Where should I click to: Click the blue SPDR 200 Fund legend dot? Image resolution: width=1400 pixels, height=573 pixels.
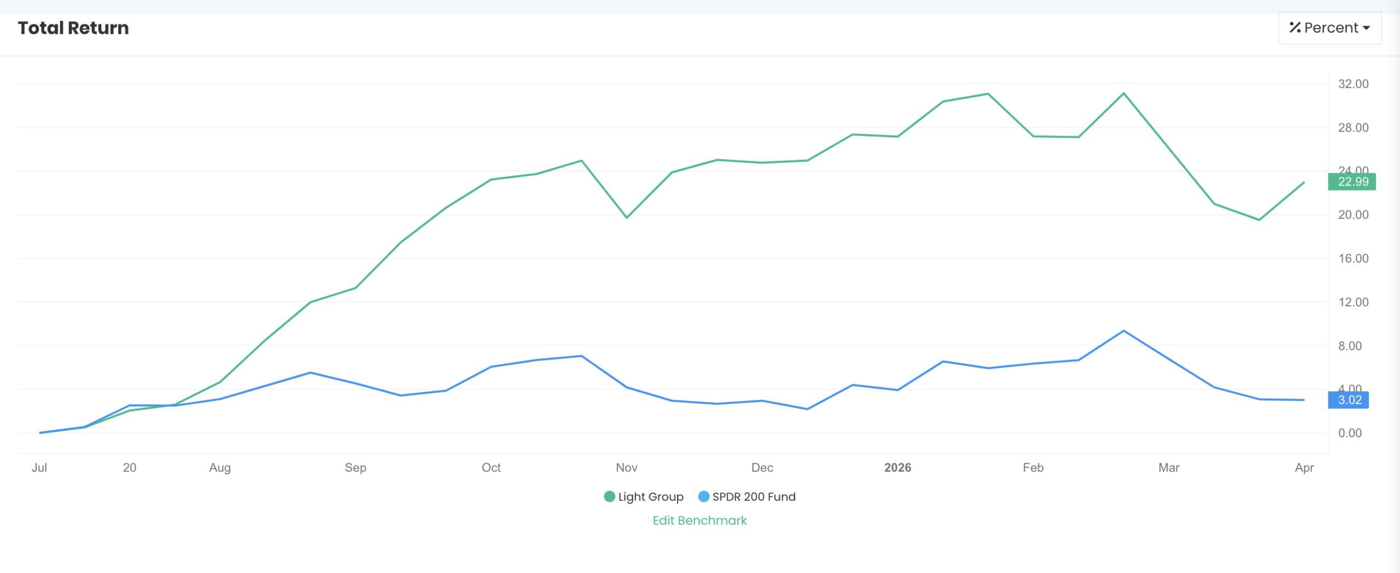coord(704,497)
